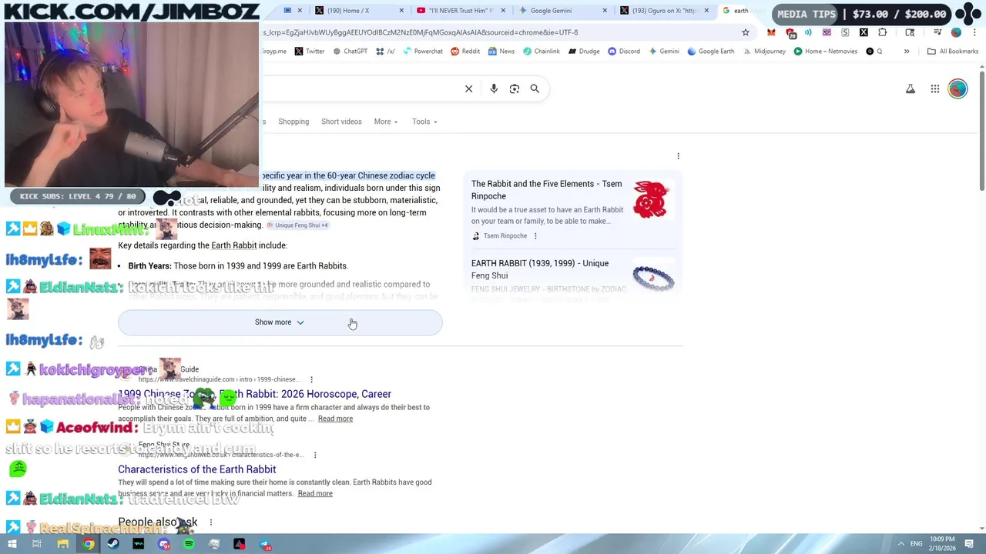The width and height of the screenshot is (986, 554).
Task: Select the Short videos search filter
Action: coord(341,122)
